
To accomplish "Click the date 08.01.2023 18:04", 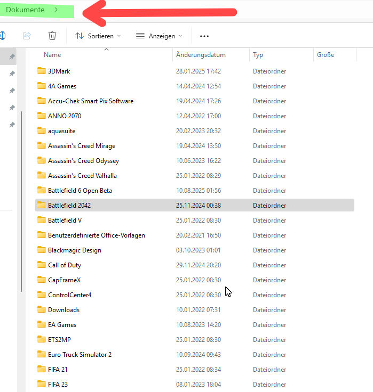I will point(199,385).
